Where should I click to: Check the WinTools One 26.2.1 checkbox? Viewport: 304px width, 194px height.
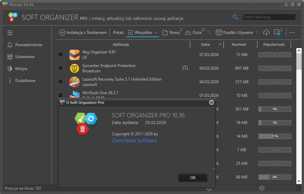coord(61,95)
